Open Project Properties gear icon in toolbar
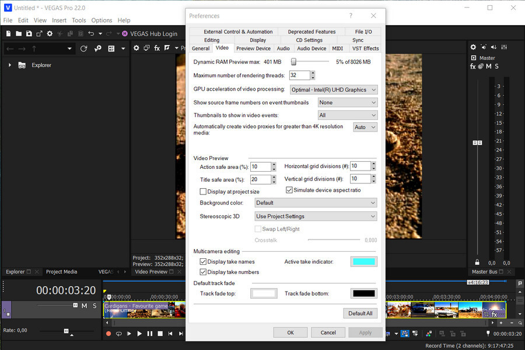Viewport: 525px width, 350px height. click(x=50, y=33)
